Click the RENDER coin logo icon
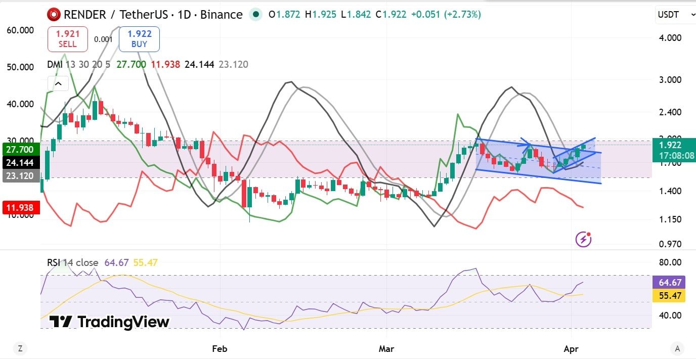Screen dimensions: 696x359 pyautogui.click(x=54, y=15)
